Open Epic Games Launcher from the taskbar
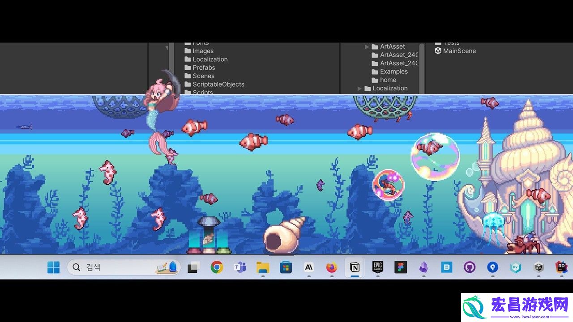The image size is (573, 322). click(378, 267)
